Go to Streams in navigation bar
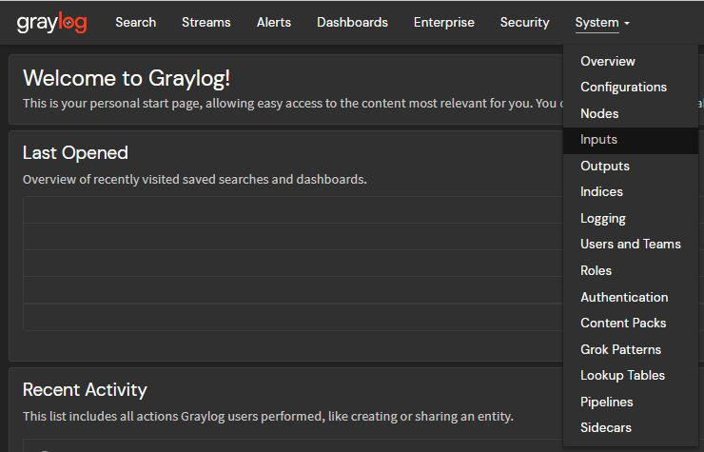 [x=206, y=22]
